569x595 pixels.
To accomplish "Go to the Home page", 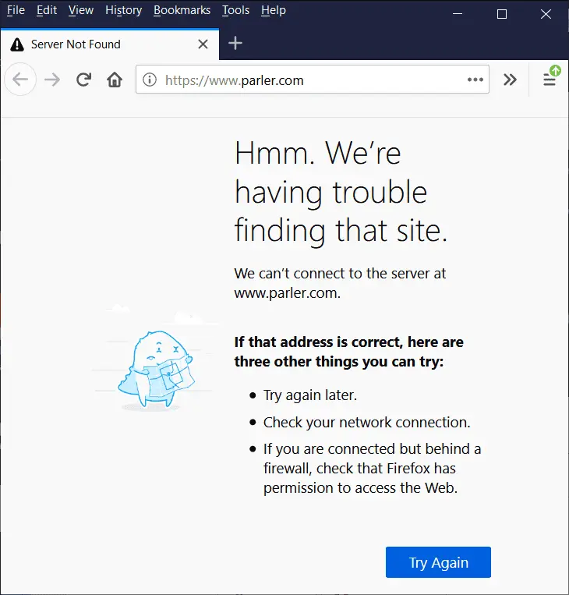I will [x=115, y=80].
